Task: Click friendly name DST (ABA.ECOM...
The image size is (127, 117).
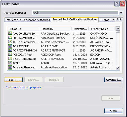Action: coord(102,38)
